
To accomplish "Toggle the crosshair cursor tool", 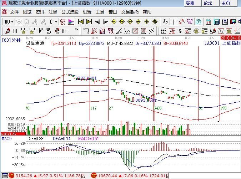I will (174, 22).
